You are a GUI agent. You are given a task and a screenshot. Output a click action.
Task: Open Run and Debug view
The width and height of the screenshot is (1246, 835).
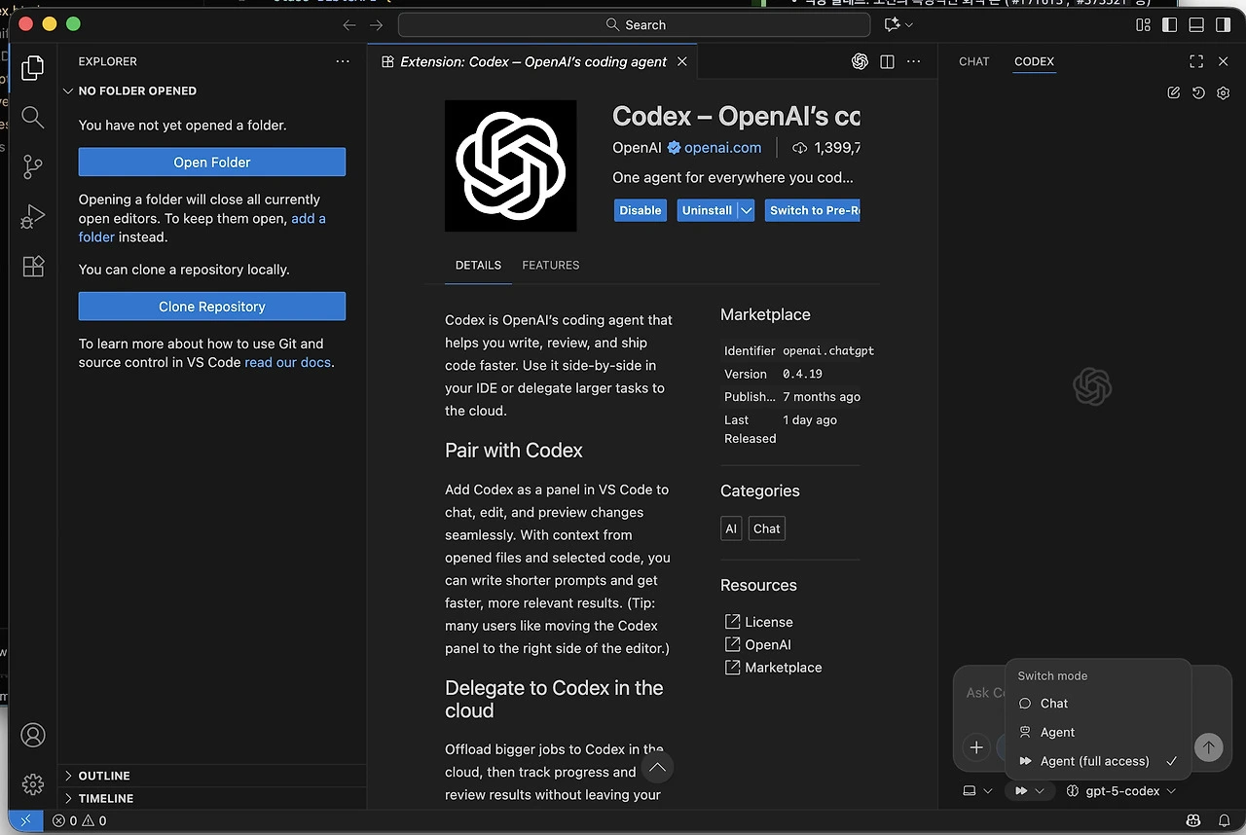pyautogui.click(x=32, y=216)
